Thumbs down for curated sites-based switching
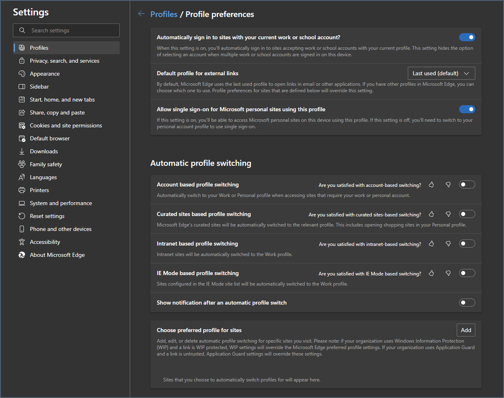 (448, 214)
